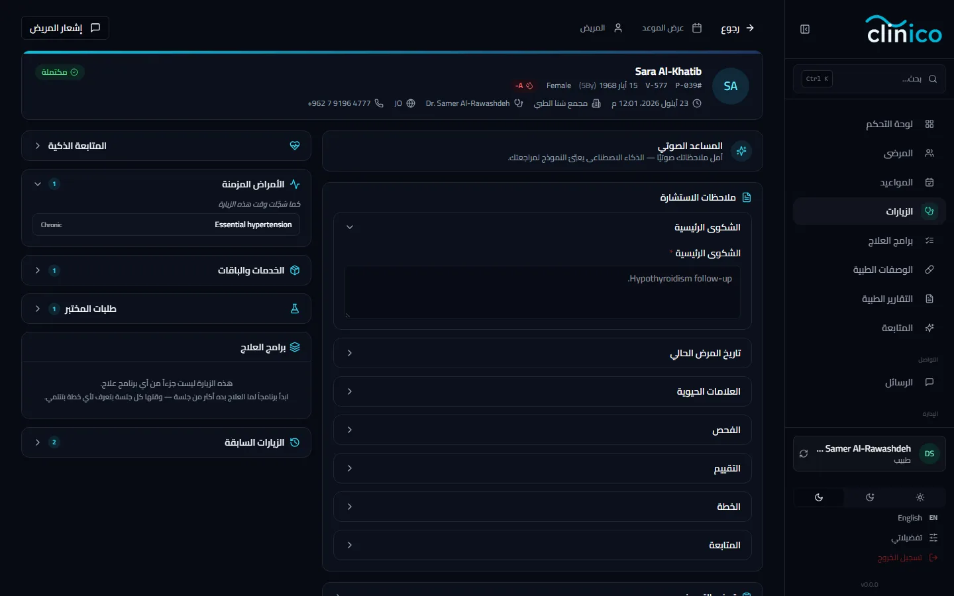Click the عرض الموعد button
The height and width of the screenshot is (596, 954).
[x=671, y=28]
